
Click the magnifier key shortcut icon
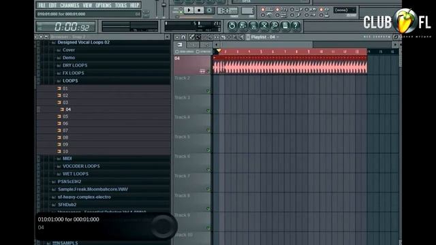[x=275, y=26]
